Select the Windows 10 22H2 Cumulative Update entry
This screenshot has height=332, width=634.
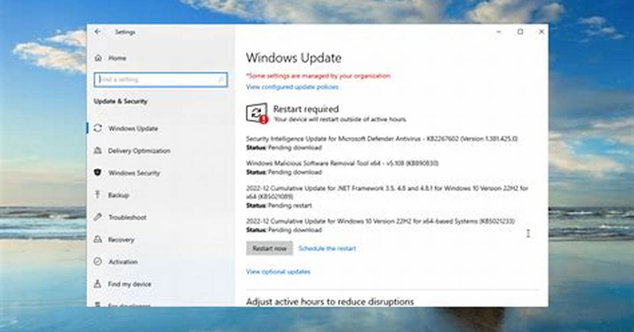click(380, 226)
